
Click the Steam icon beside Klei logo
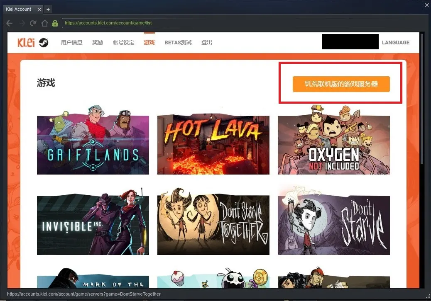point(44,43)
